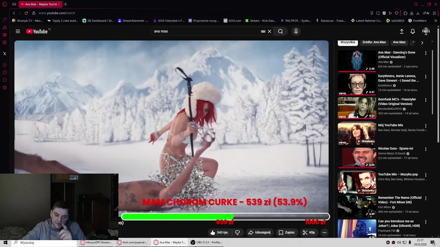Open options for Nicolae Guta video

(x=426, y=149)
